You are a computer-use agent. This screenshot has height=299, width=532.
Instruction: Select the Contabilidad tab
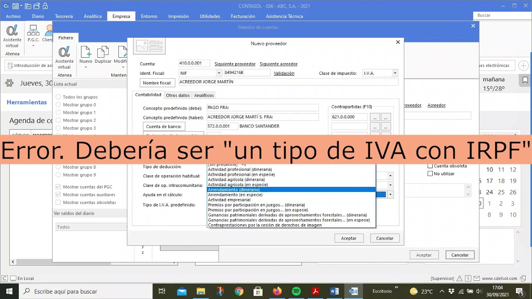(148, 95)
